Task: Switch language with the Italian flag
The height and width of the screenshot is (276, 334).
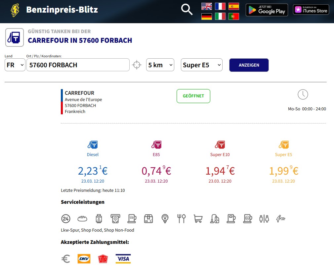Action: (x=220, y=17)
